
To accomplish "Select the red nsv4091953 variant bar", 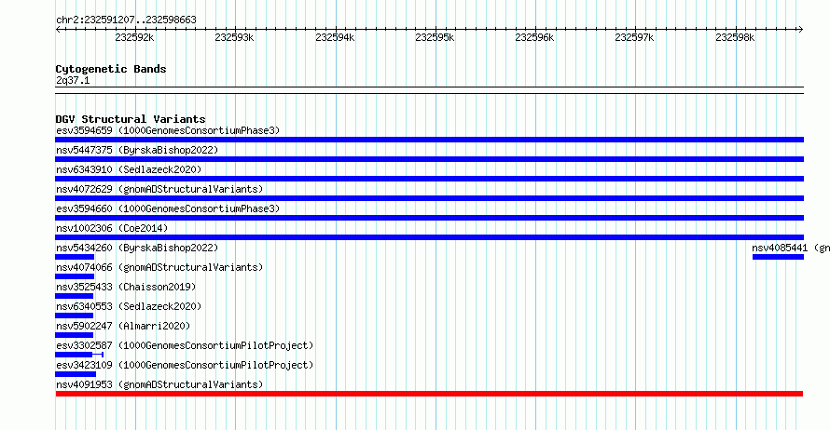I will tap(429, 394).
